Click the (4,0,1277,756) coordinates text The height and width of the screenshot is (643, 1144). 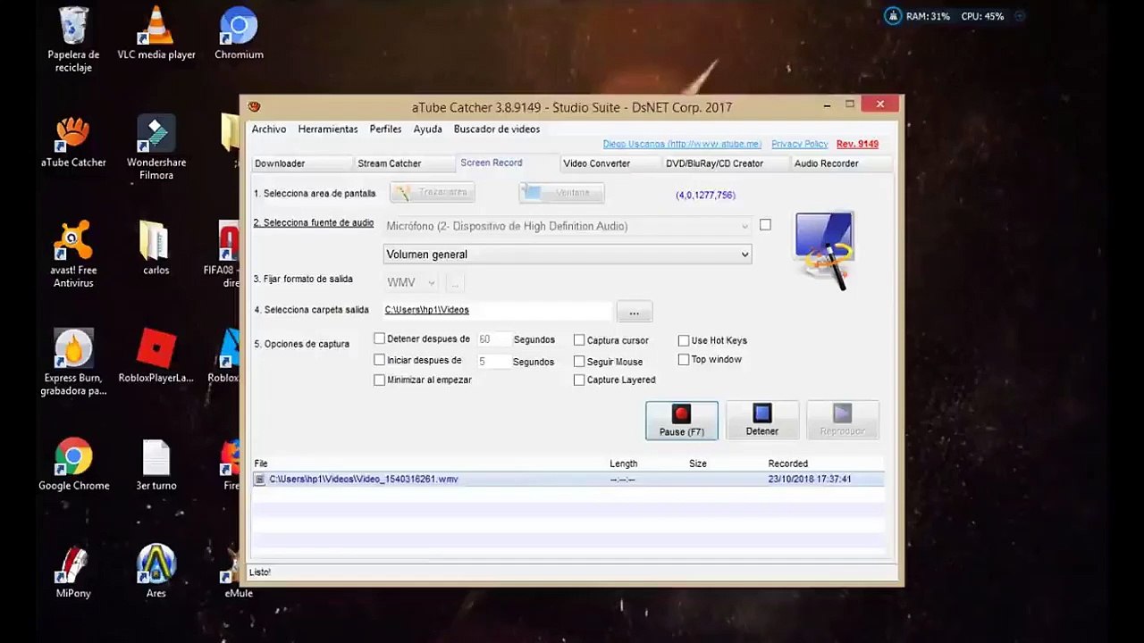(705, 195)
